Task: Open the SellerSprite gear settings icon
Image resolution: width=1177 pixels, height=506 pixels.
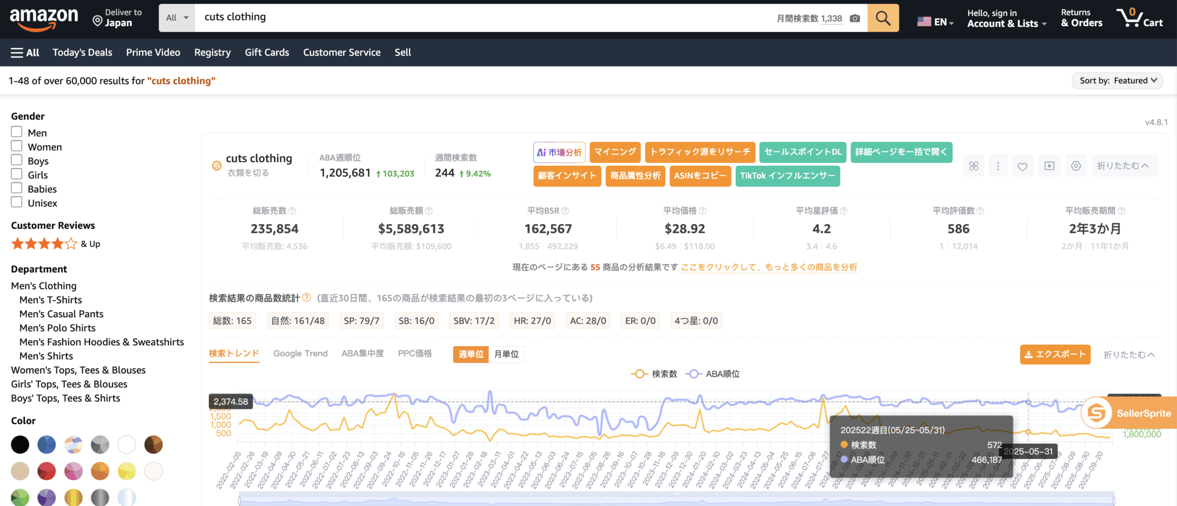Action: [1076, 166]
